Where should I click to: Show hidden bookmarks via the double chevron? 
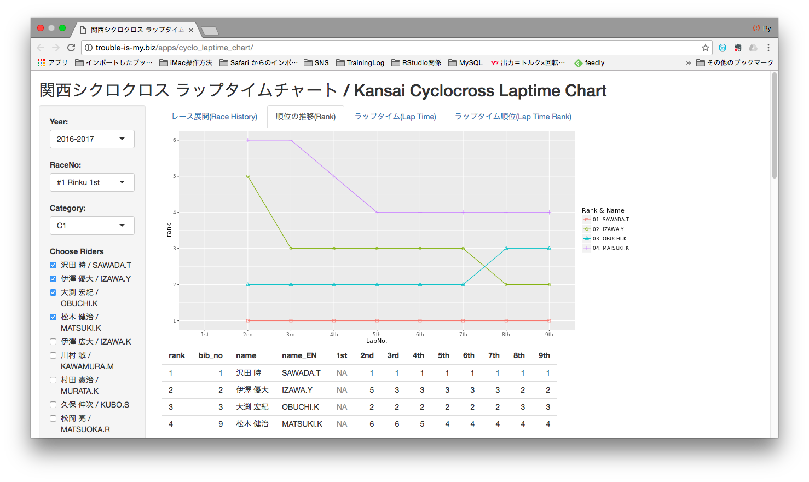[x=688, y=63]
